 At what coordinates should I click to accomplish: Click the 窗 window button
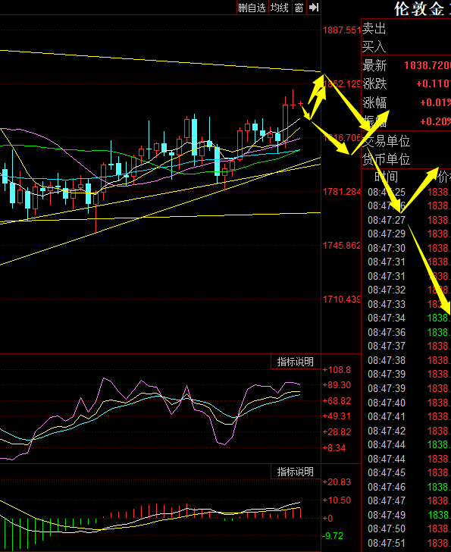(299, 8)
